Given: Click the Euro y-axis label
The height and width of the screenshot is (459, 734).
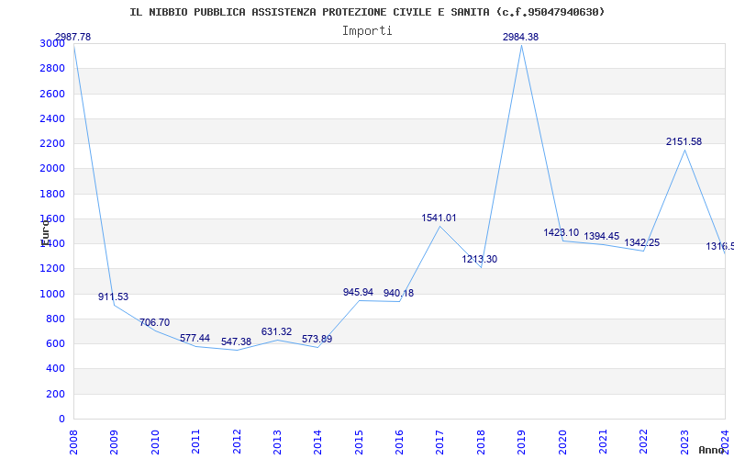Looking at the screenshot, I should click(45, 233).
